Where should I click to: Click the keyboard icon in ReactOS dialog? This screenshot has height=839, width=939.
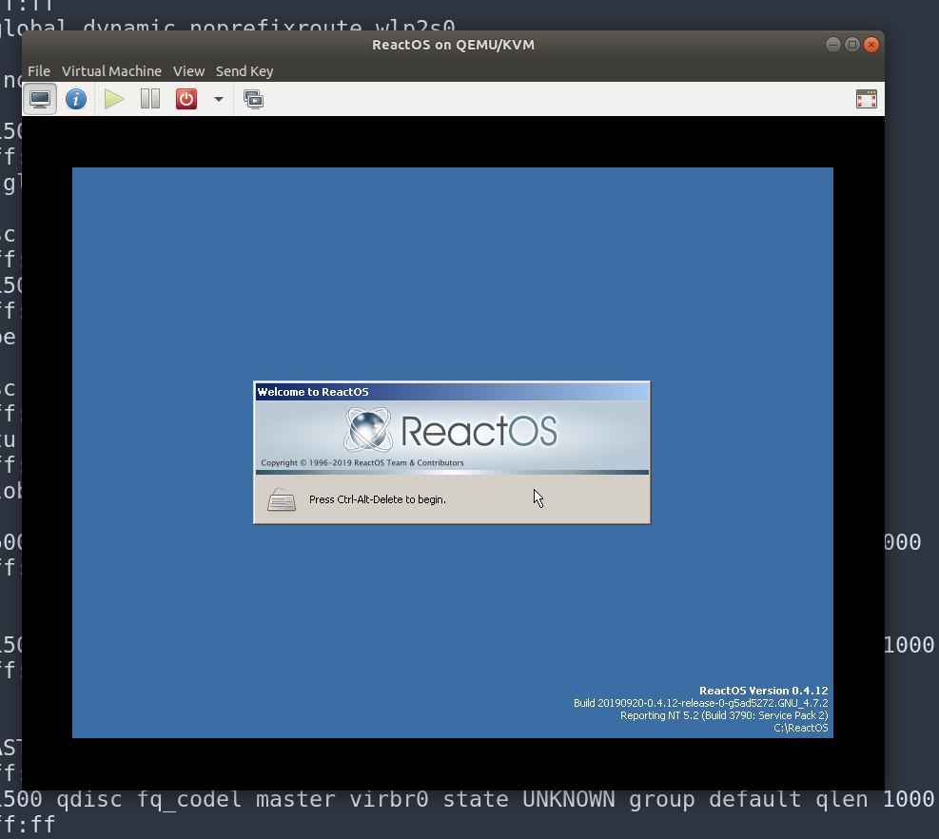282,499
